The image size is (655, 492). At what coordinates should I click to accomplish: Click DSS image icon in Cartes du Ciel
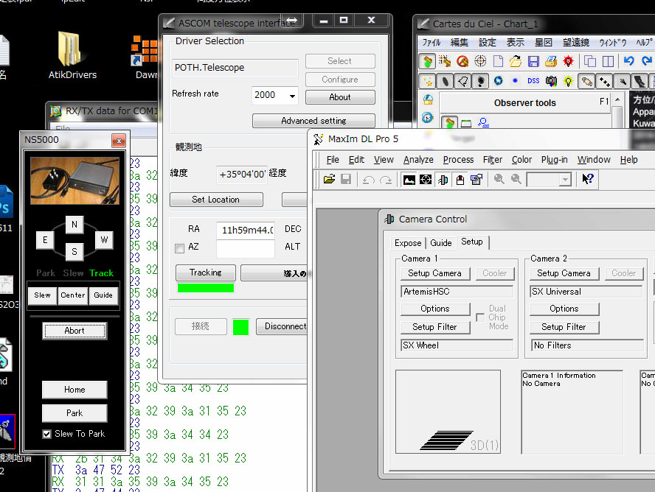533,81
